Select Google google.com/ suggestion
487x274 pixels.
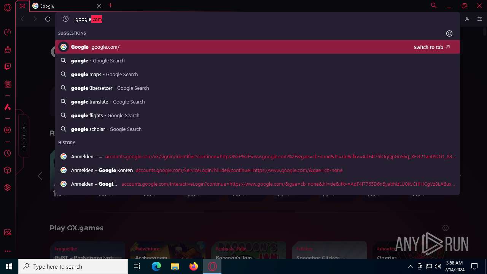click(x=258, y=47)
